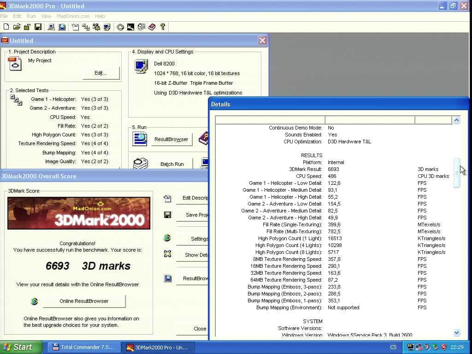Click the ResultBrowser toolbar icon
This screenshot has width=472, height=354.
click(62, 27)
